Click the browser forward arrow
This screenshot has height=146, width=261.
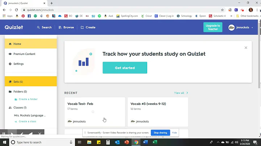coord(10,10)
